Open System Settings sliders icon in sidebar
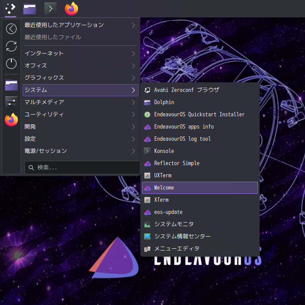 point(11,102)
